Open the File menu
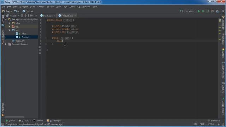 click(x=3, y=7)
